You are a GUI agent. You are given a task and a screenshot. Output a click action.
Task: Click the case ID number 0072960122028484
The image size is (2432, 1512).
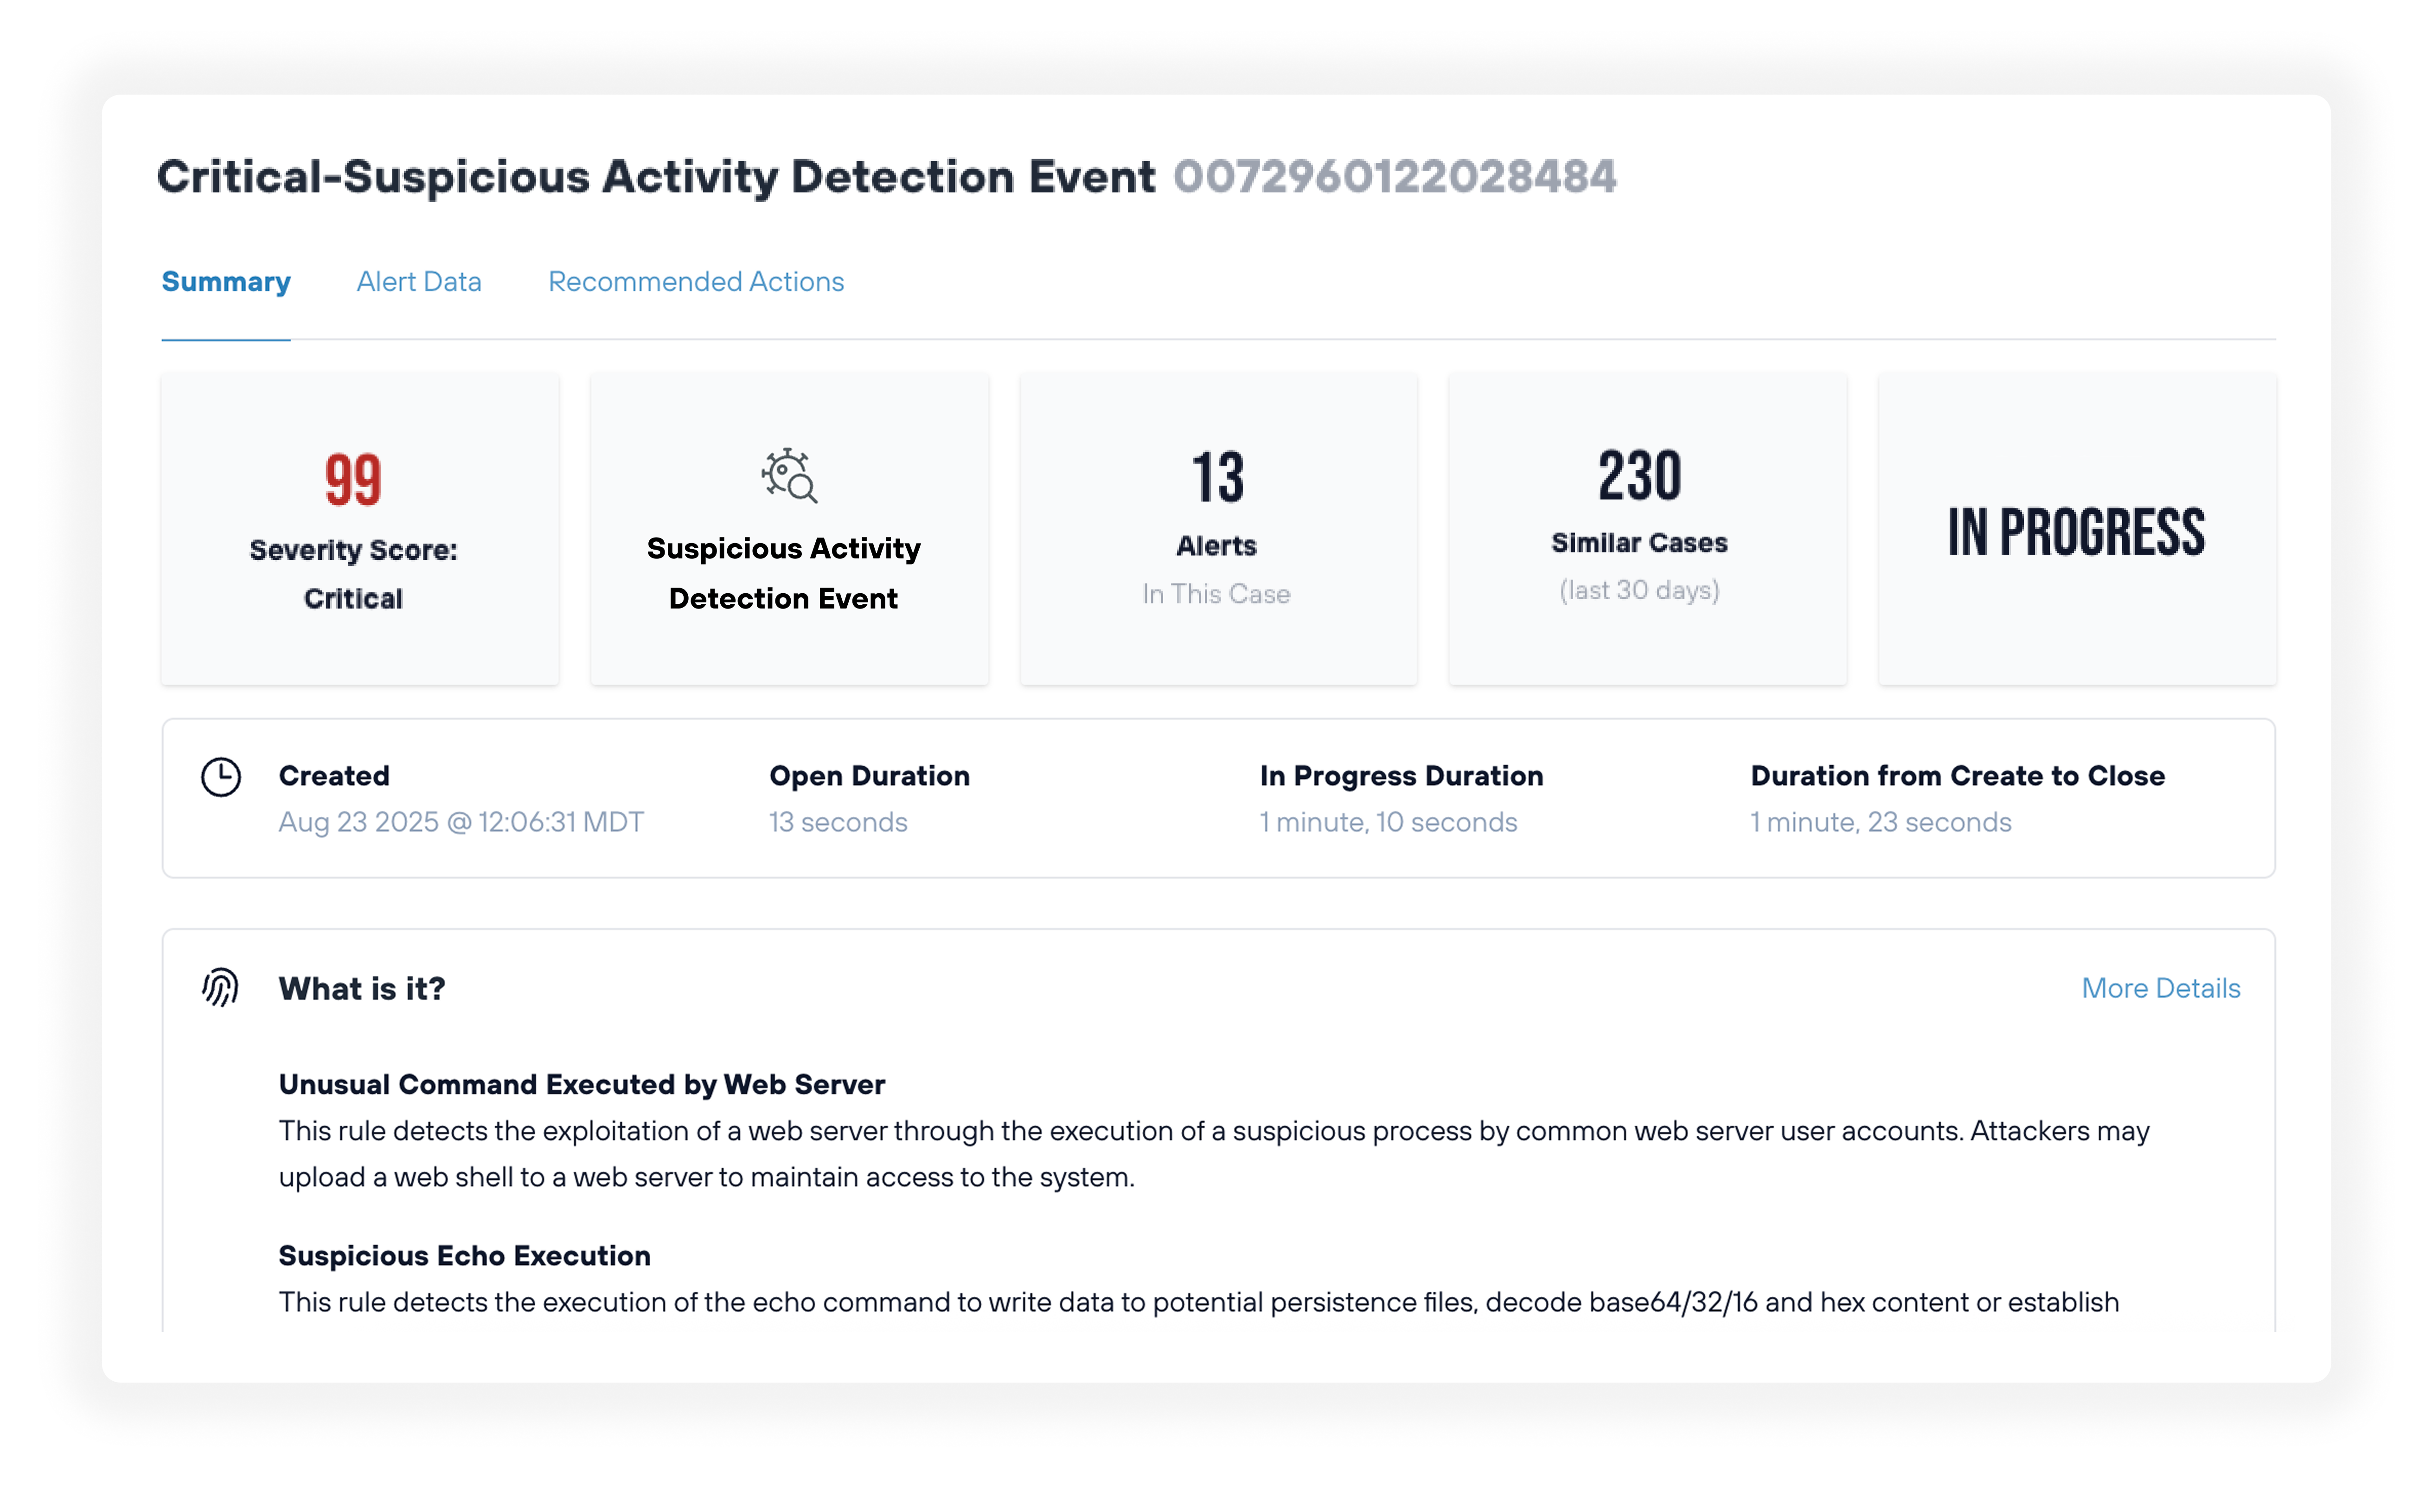click(x=1394, y=177)
